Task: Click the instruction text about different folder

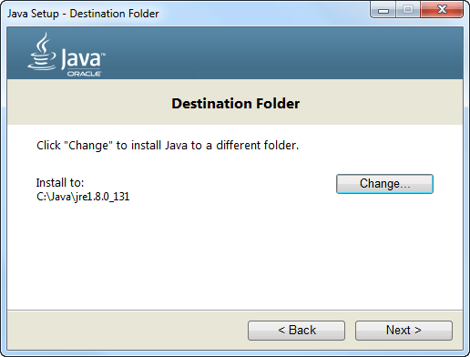Action: [168, 146]
